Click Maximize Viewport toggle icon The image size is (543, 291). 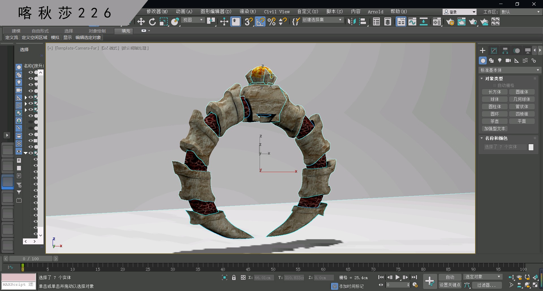click(535, 285)
